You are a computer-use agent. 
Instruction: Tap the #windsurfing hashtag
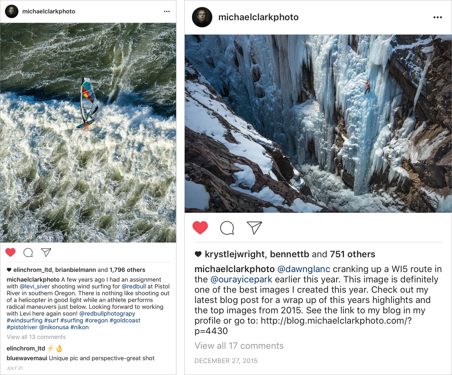pyautogui.click(x=25, y=320)
